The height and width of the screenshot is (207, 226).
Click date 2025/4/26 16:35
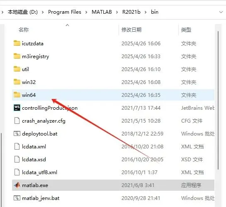point(141,95)
